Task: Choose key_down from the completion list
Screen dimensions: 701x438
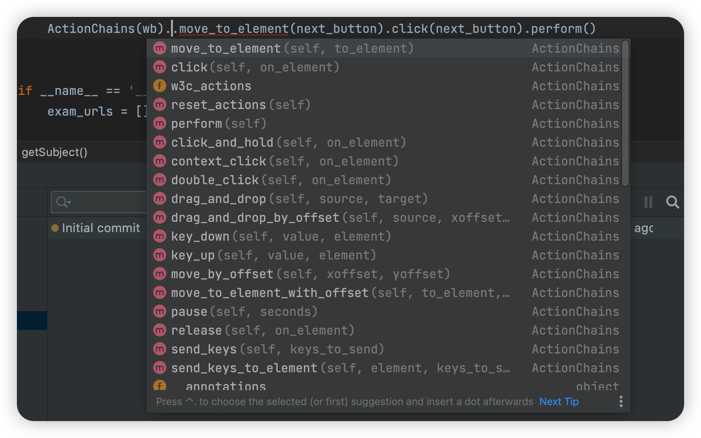Action: (280, 236)
